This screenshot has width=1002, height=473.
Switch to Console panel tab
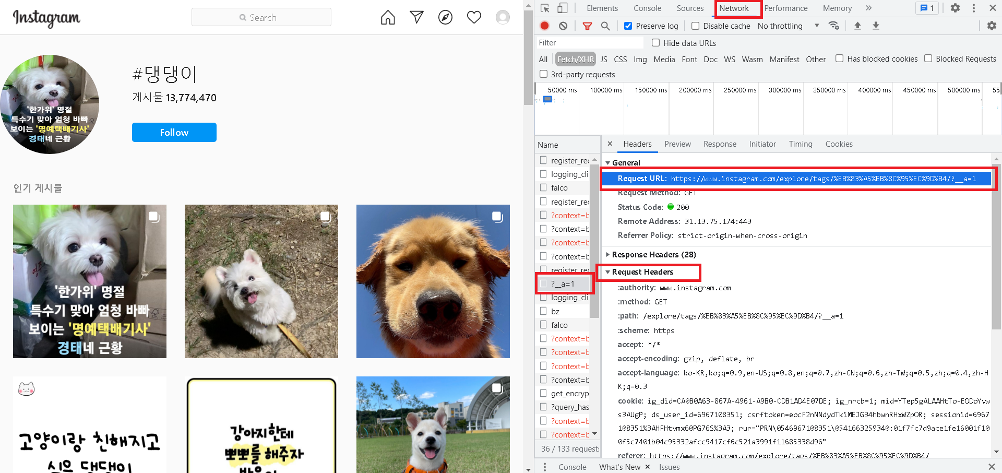pyautogui.click(x=647, y=8)
